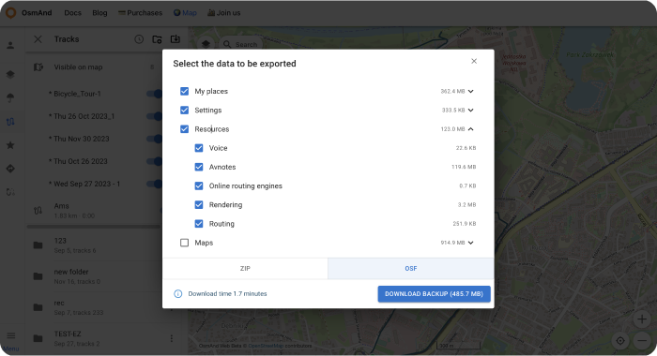Viewport: 657px width, 356px height.
Task: Open the navigation directions sidebar icon
Action: tap(10, 169)
